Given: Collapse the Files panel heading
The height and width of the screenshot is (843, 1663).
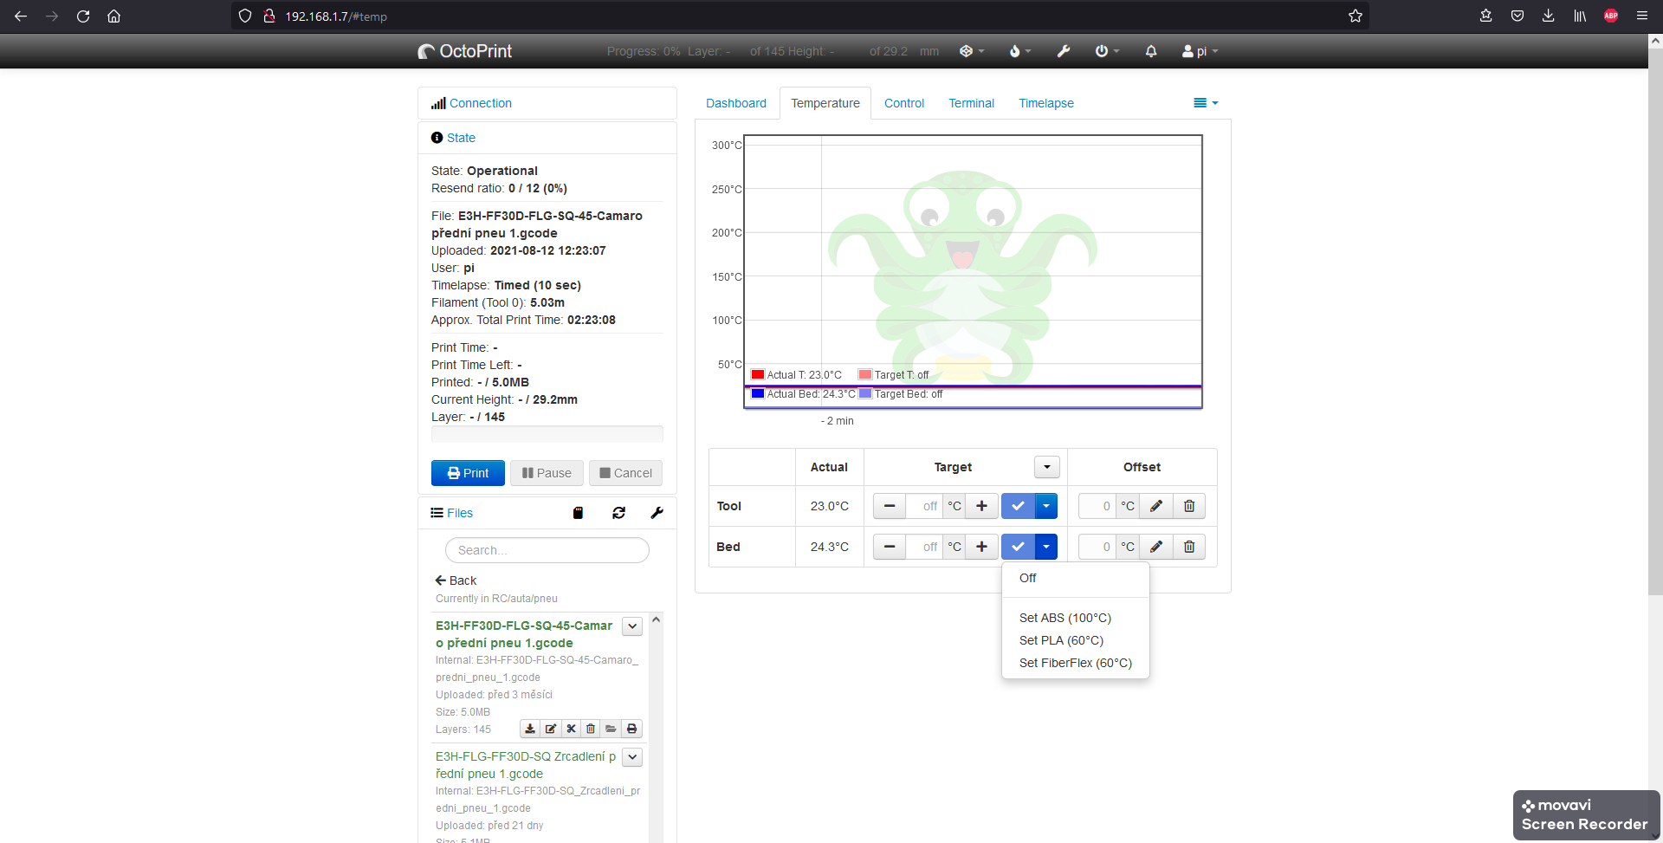Looking at the screenshot, I should point(459,513).
